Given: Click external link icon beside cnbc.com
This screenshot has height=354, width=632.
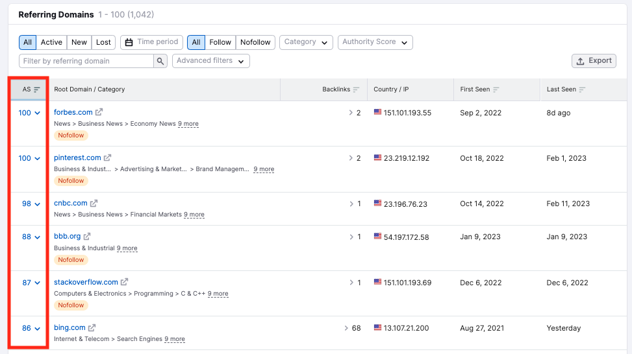Looking at the screenshot, I should [x=94, y=204].
